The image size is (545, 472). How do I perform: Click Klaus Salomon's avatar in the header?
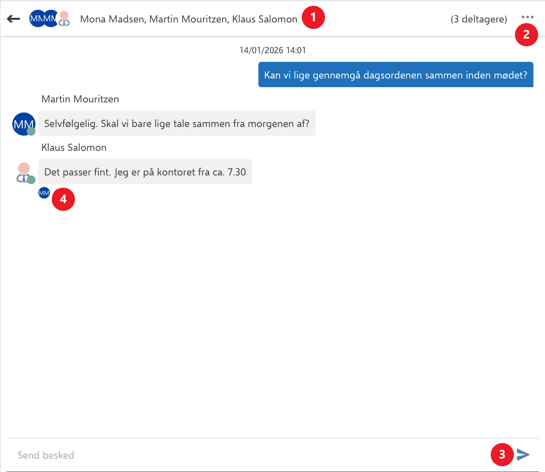point(64,18)
